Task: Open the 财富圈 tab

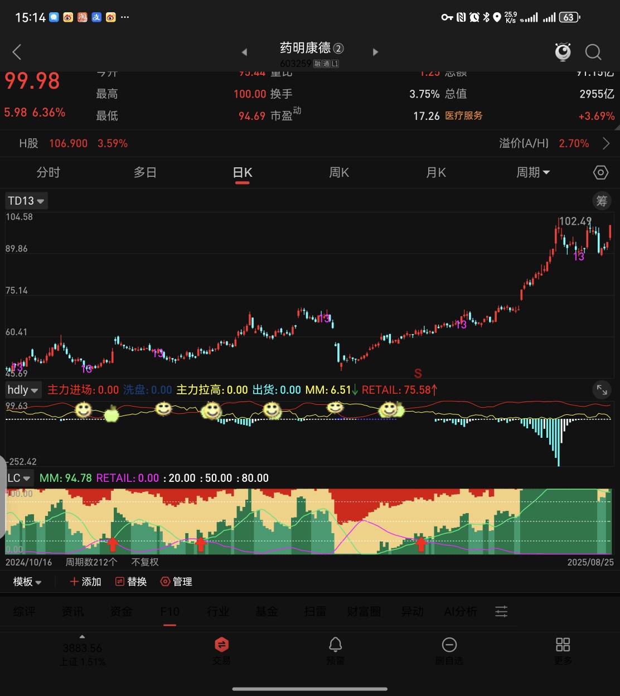Action: (364, 612)
